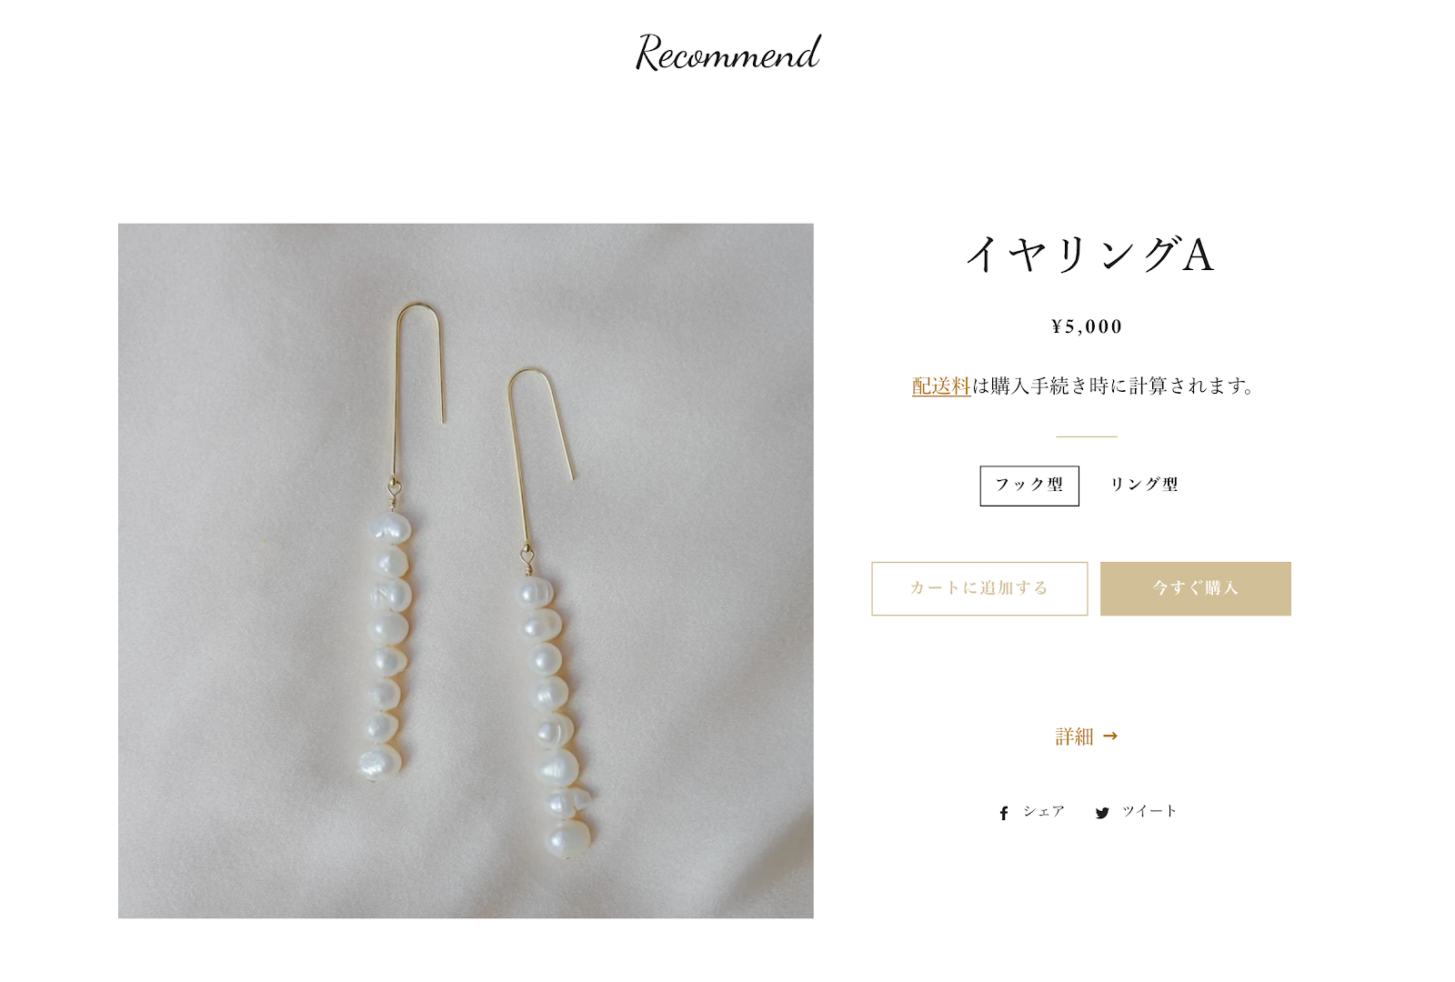The width and height of the screenshot is (1455, 982).
Task: Click the gold divider line under shipping note
Action: pyautogui.click(x=1087, y=436)
